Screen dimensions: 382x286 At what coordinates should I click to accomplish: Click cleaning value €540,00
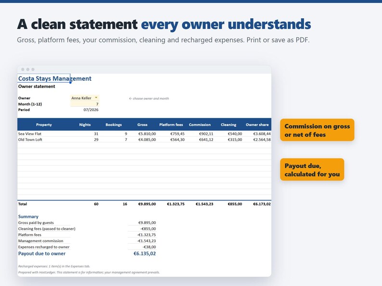(235, 134)
